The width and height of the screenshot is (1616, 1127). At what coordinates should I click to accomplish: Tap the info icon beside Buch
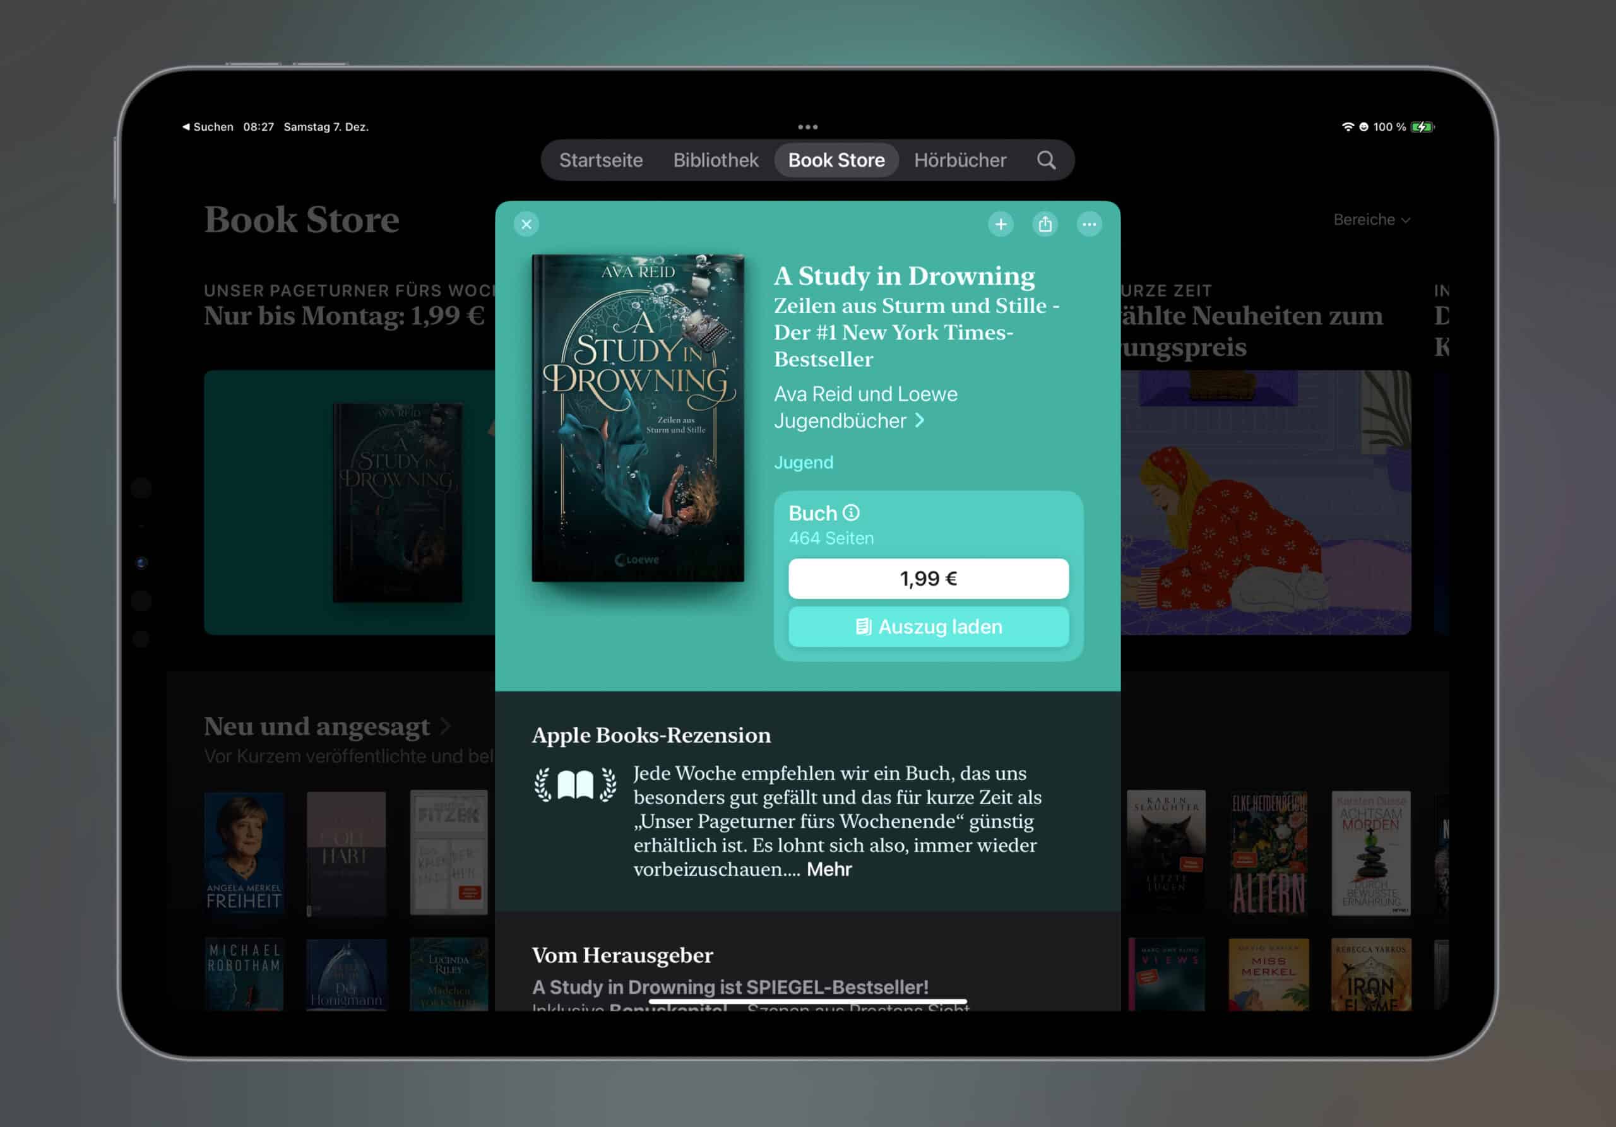[x=852, y=513]
